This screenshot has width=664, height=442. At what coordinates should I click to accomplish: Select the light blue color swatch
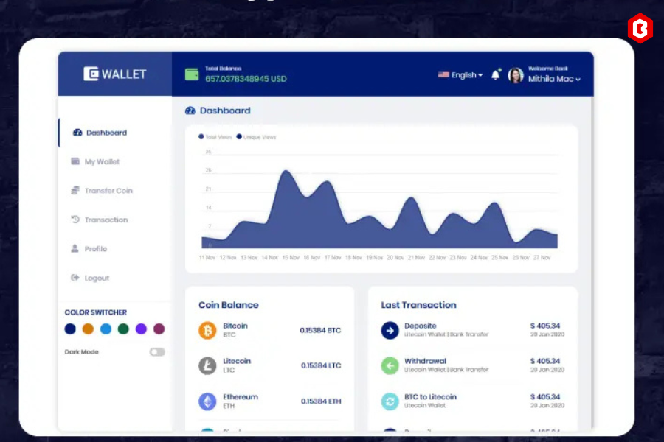(x=106, y=329)
